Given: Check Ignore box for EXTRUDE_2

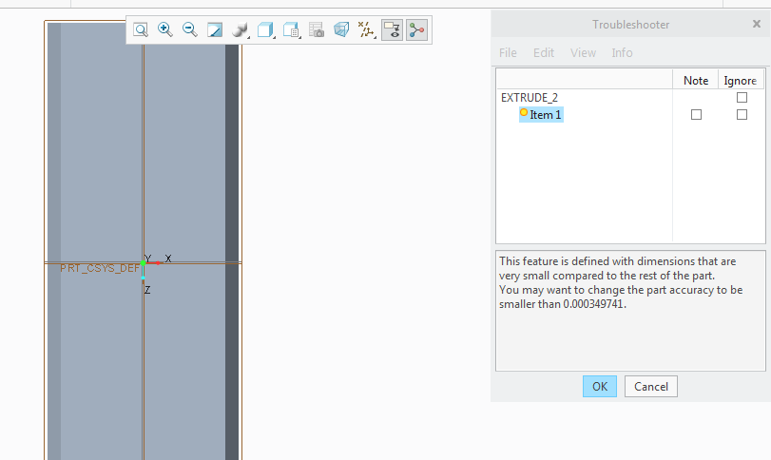Looking at the screenshot, I should [742, 98].
